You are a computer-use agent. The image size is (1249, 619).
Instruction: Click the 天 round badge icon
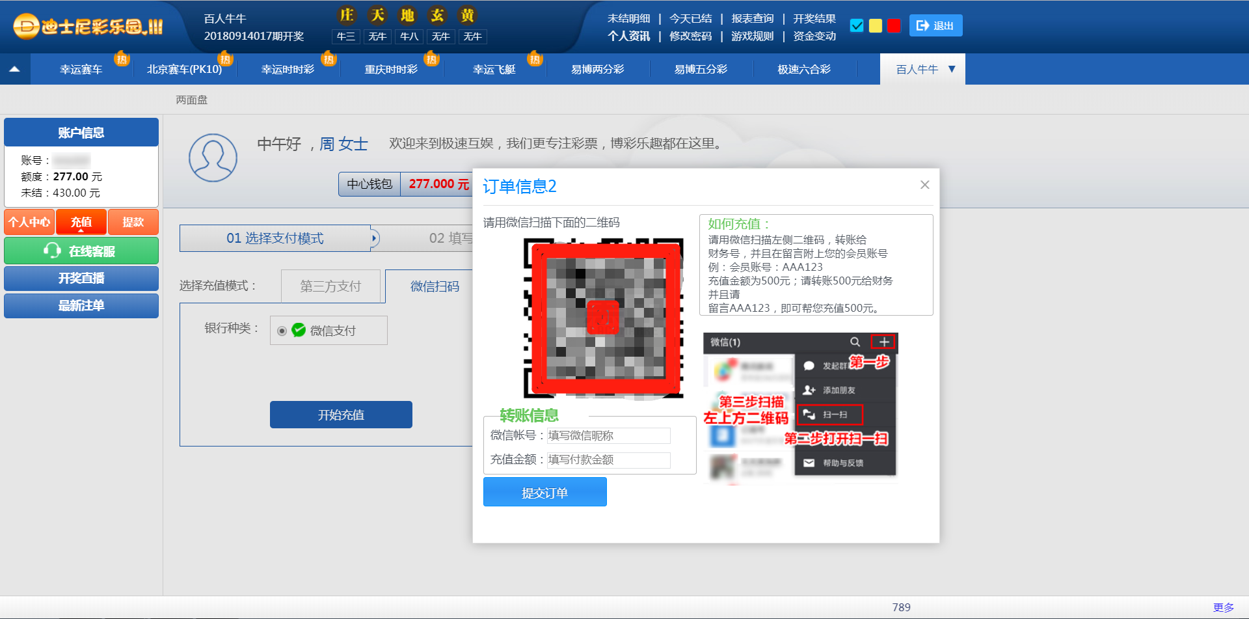[x=377, y=15]
